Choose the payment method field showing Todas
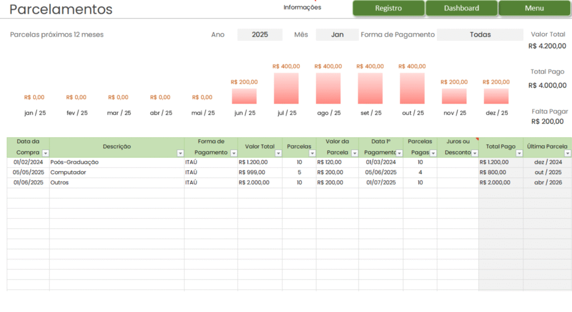The image size is (572, 312). tap(480, 35)
